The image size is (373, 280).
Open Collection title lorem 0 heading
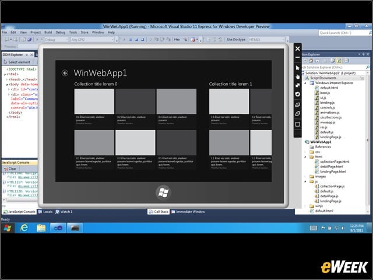(x=96, y=84)
